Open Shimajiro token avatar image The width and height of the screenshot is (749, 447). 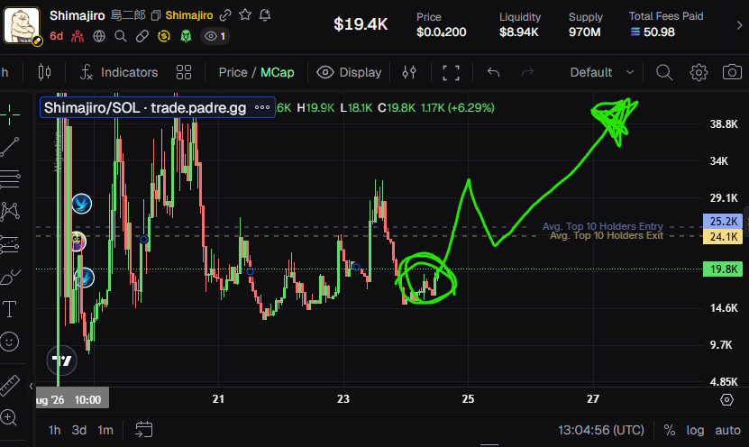(22, 26)
